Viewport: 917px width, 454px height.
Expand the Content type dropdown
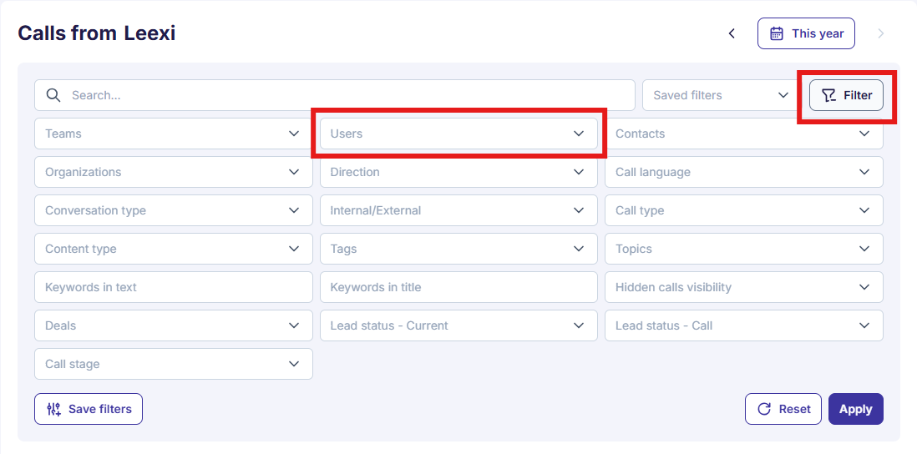(x=174, y=249)
